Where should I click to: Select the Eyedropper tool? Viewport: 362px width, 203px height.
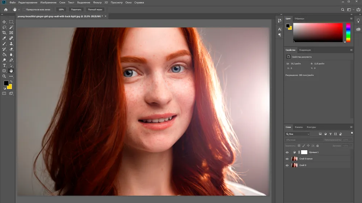pyautogui.click(x=4, y=38)
